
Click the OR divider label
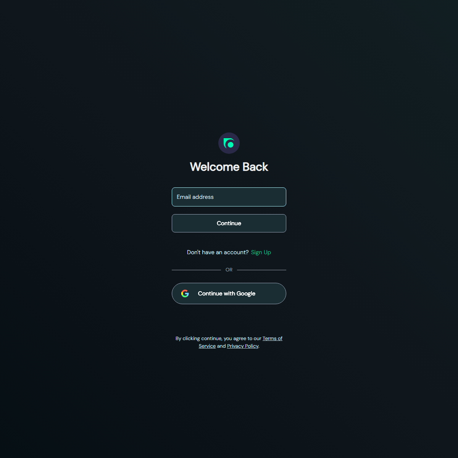[229, 270]
